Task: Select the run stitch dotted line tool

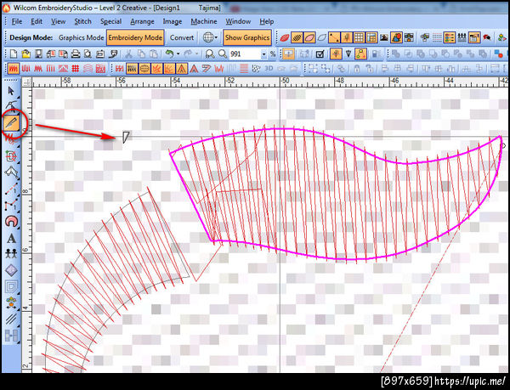Action: point(11,189)
